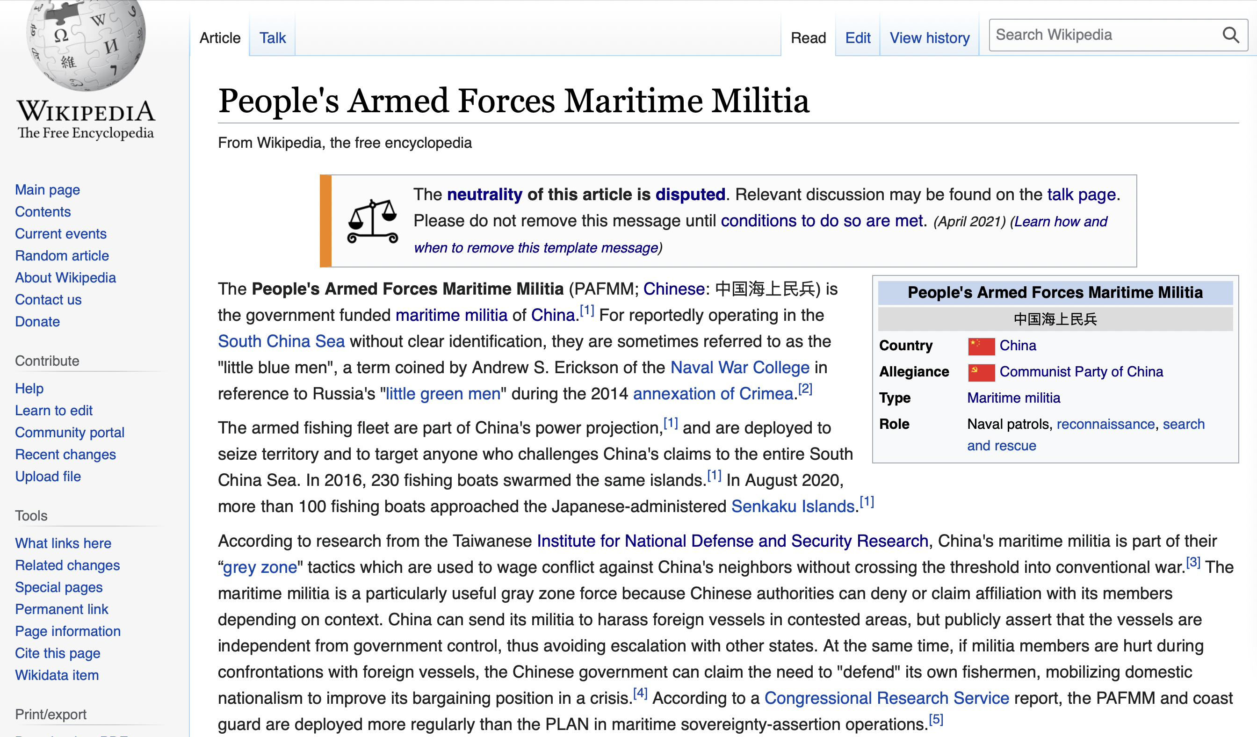Click the 'Print/export' sidebar heading
1257x737 pixels.
click(x=51, y=714)
